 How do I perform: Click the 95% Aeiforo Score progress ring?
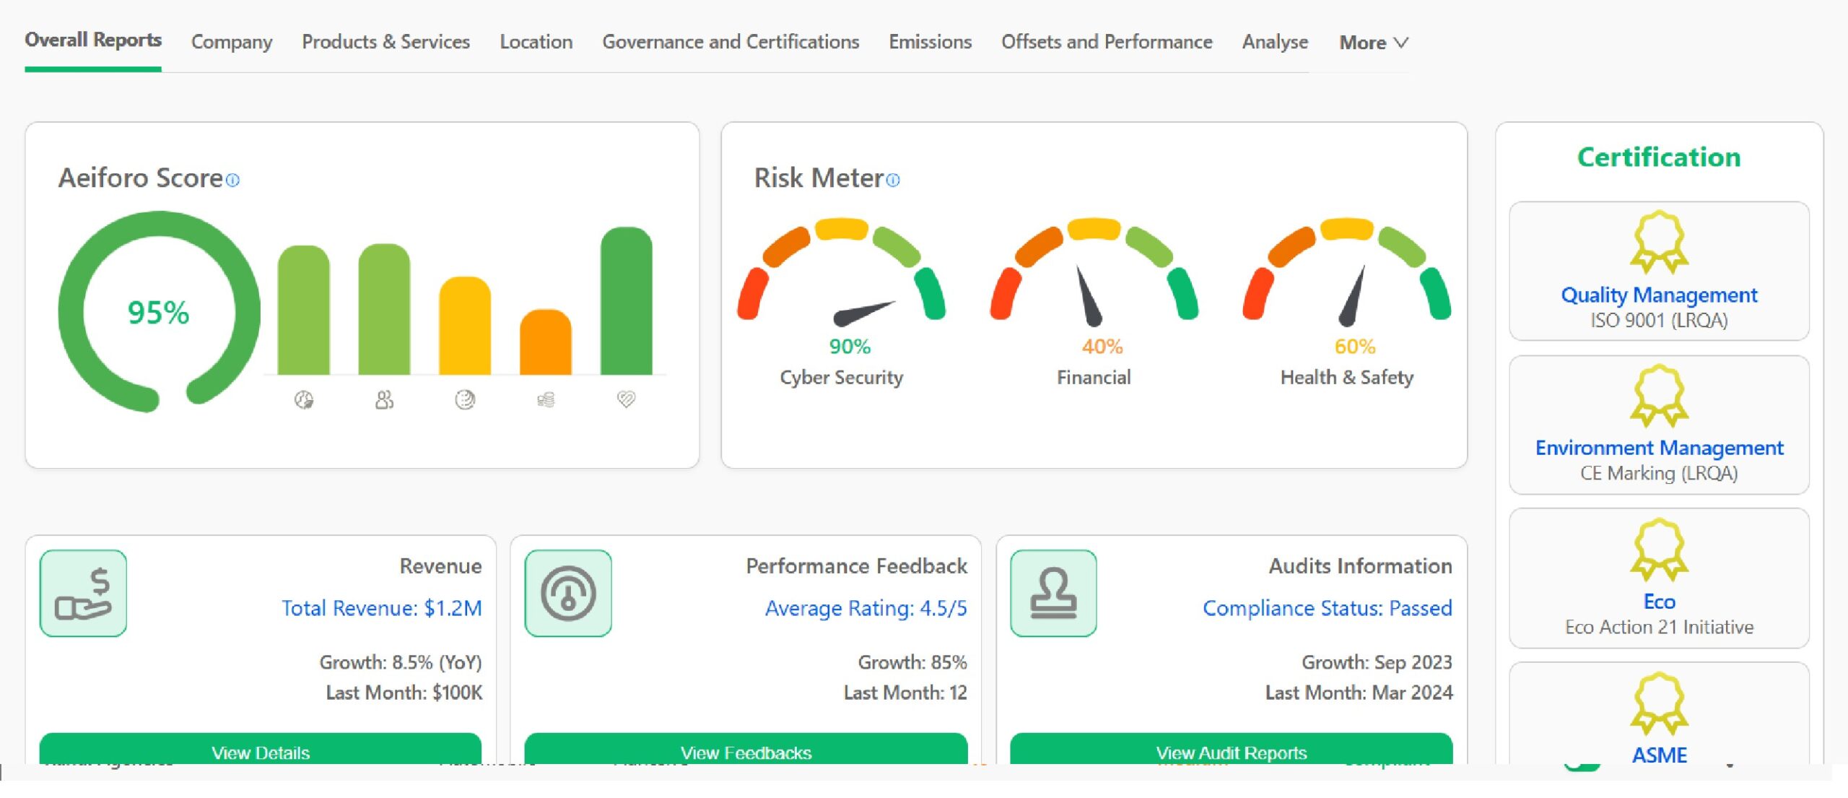[159, 312]
